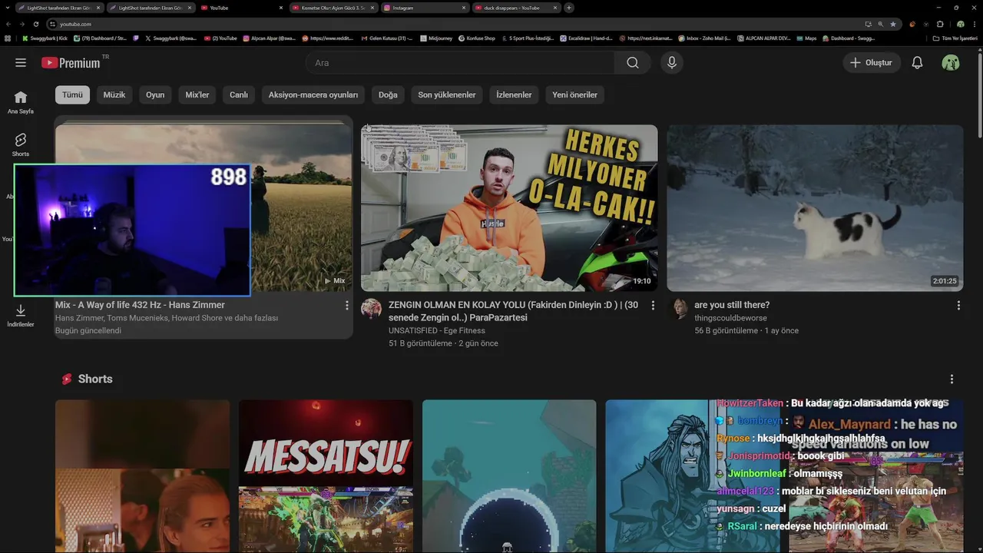Open the 'are you still there?' video title
The height and width of the screenshot is (553, 983).
(732, 305)
